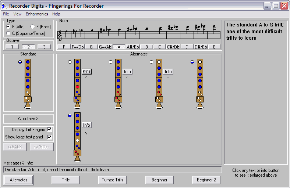Click the Turned Trills button
The height and width of the screenshot is (188, 290).
pos(113,180)
